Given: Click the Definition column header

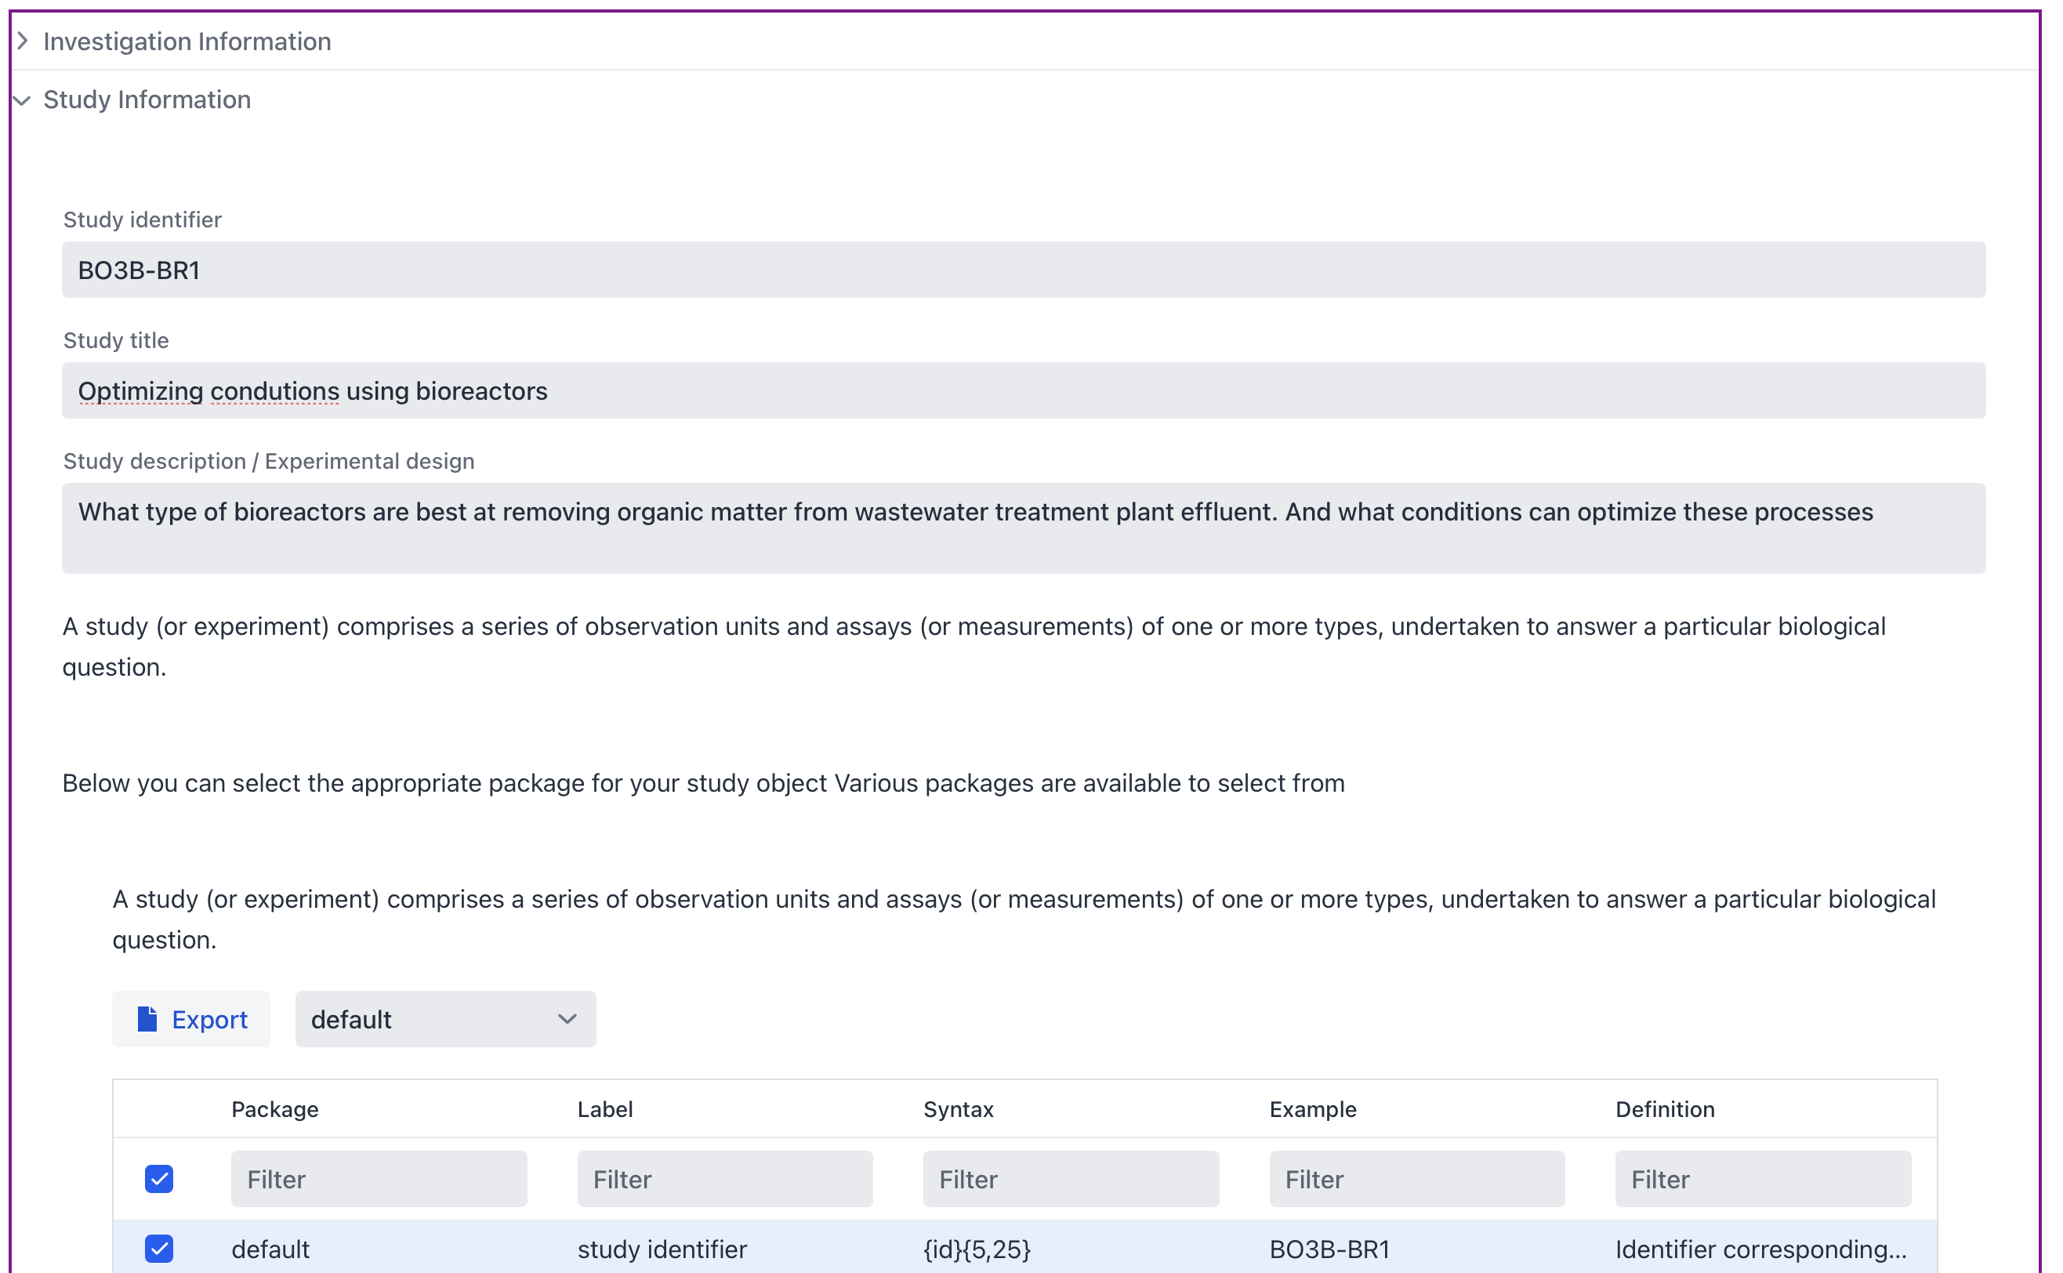Looking at the screenshot, I should pos(1664,1109).
